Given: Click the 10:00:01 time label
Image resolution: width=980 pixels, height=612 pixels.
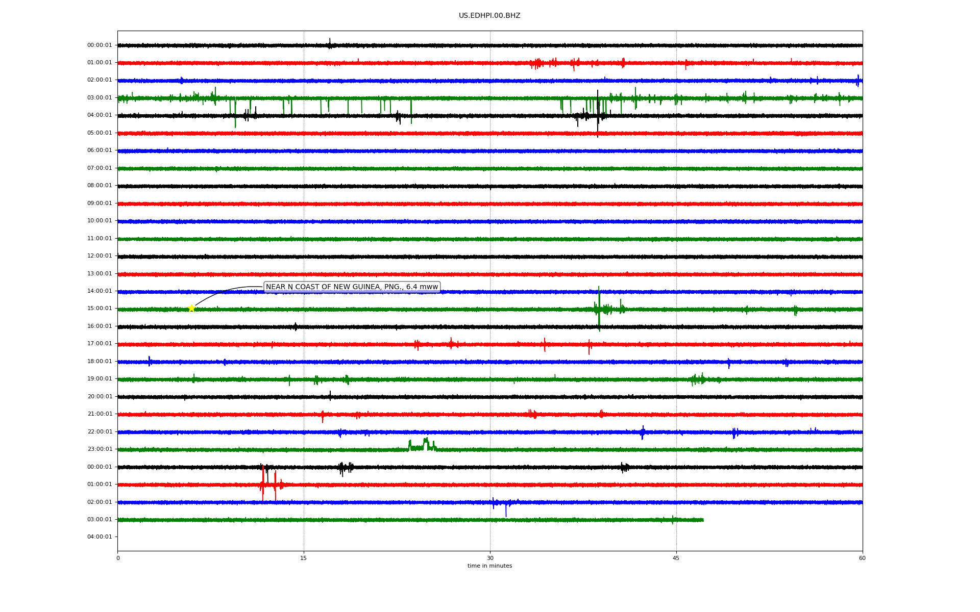Looking at the screenshot, I should coord(100,221).
